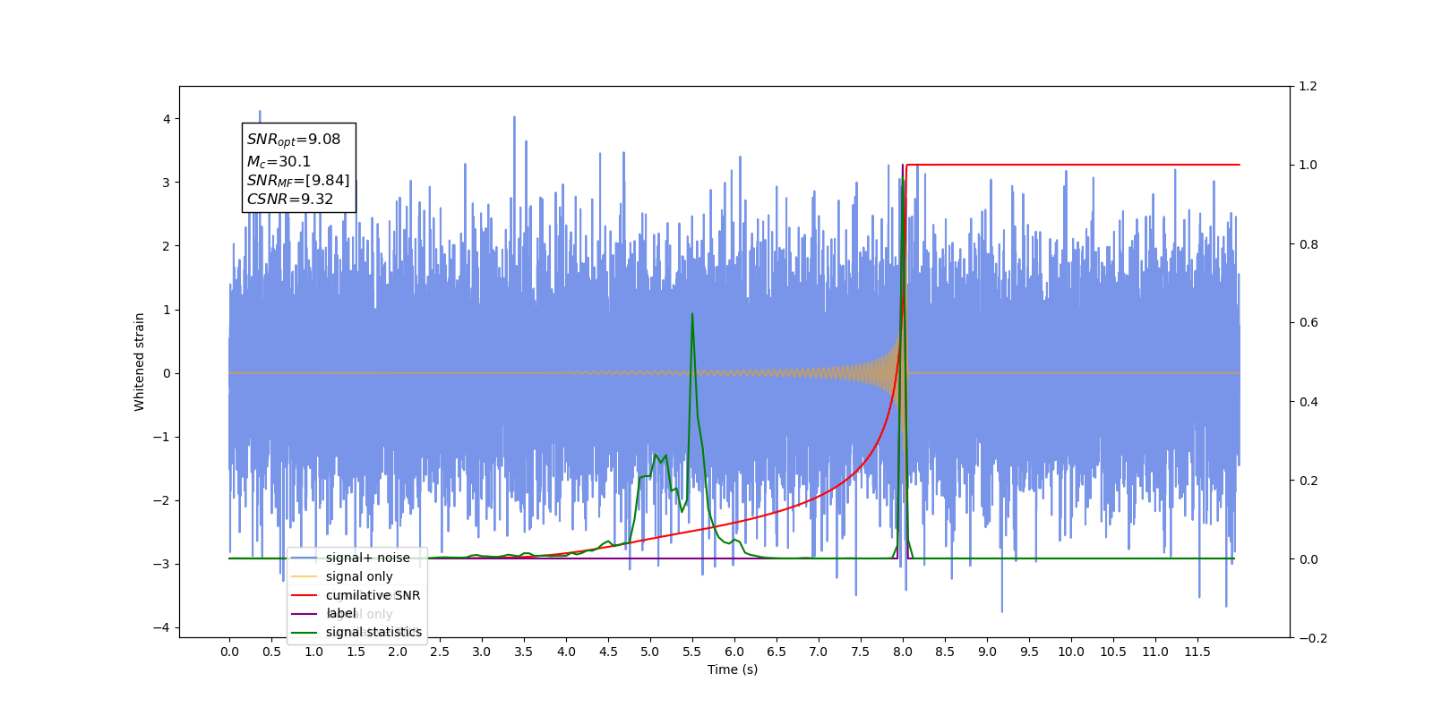Click the 0 tick on left strain axis
Image resolution: width=1433 pixels, height=716 pixels.
pos(166,373)
